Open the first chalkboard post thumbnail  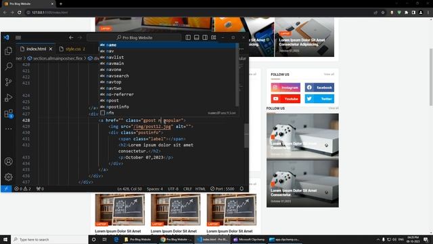tap(120, 209)
